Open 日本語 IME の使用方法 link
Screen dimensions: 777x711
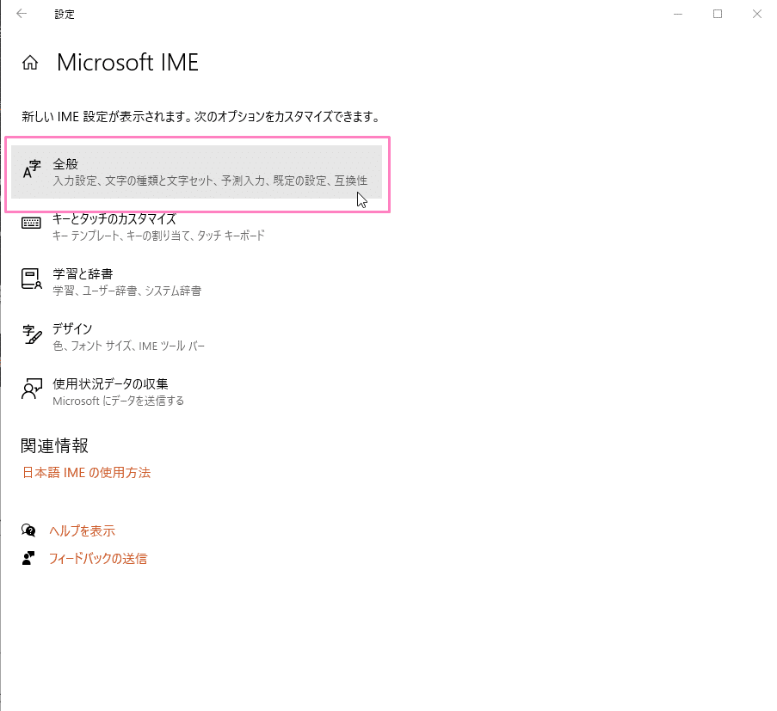[x=86, y=472]
